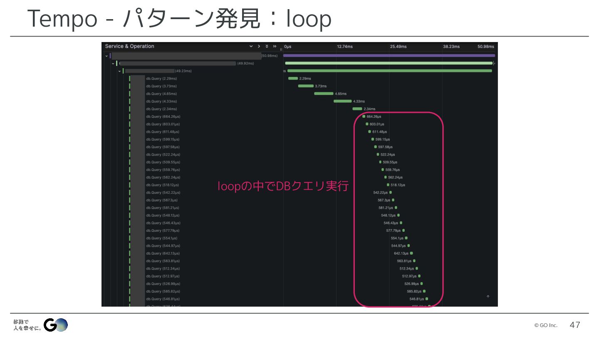This screenshot has width=599, height=337.
Task: Select the db.Query (664.26µs) row
Action: pyautogui.click(x=163, y=116)
